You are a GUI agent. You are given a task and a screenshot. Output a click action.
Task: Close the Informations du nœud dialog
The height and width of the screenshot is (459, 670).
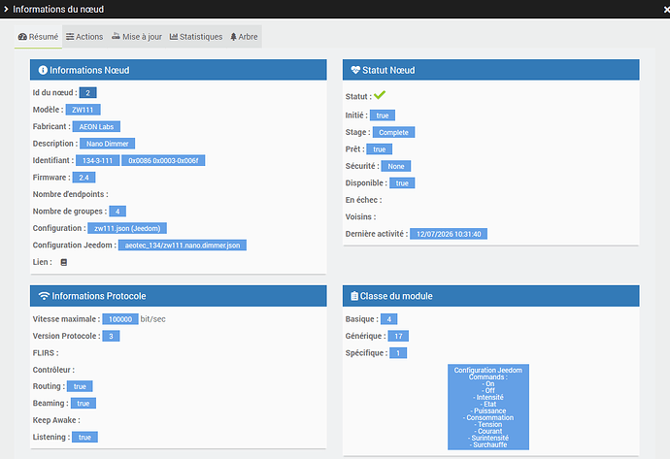666,10
